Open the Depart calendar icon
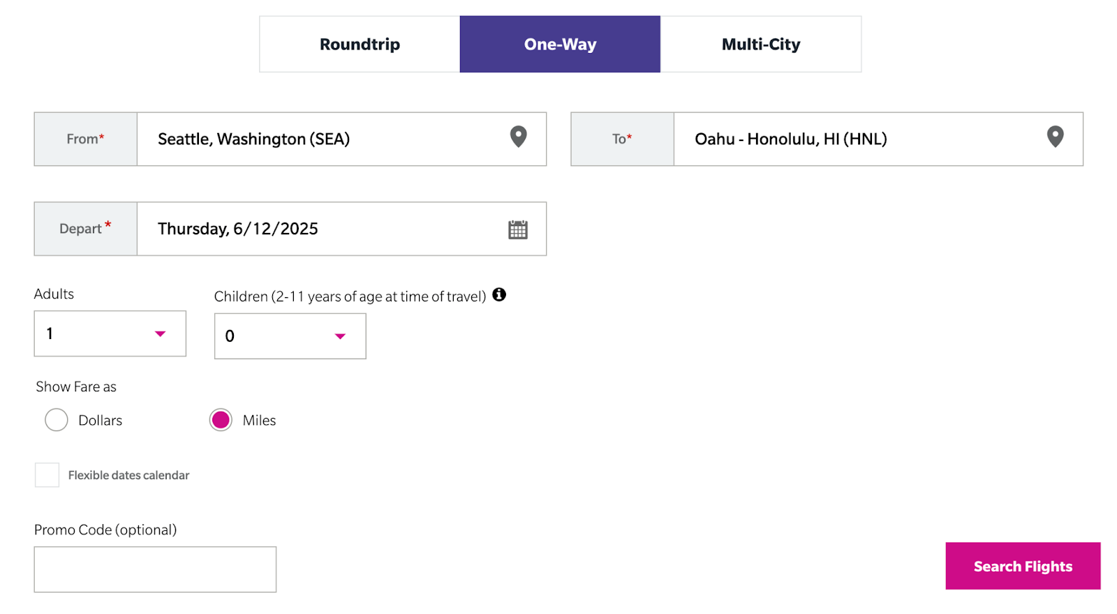The image size is (1117, 614). pyautogui.click(x=518, y=230)
